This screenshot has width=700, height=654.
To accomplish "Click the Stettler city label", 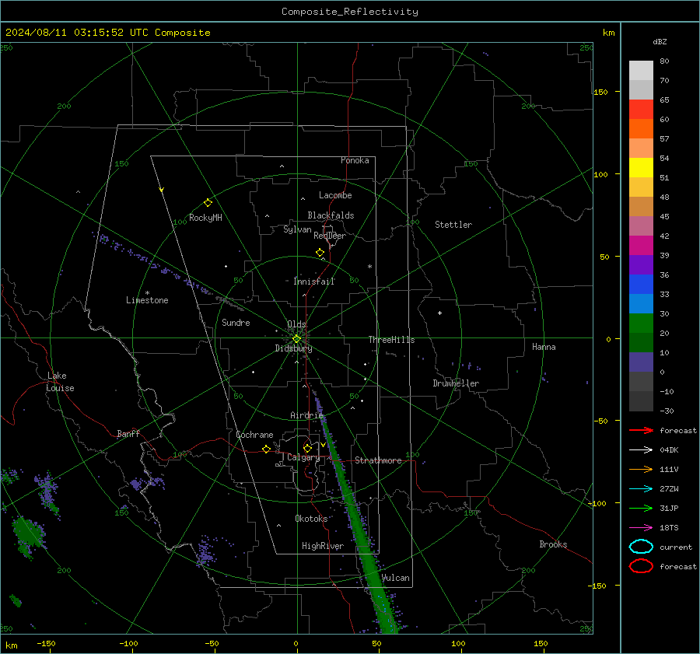I will click(x=453, y=225).
